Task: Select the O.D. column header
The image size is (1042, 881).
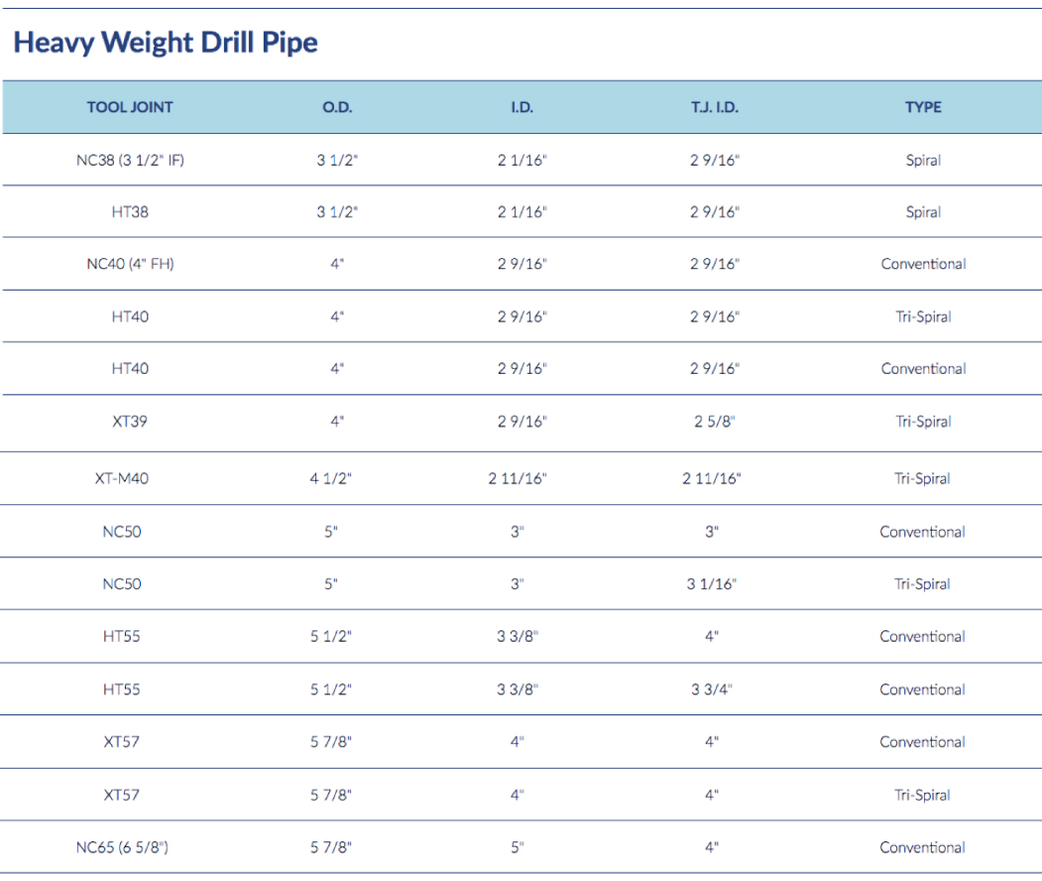Action: pos(337,107)
